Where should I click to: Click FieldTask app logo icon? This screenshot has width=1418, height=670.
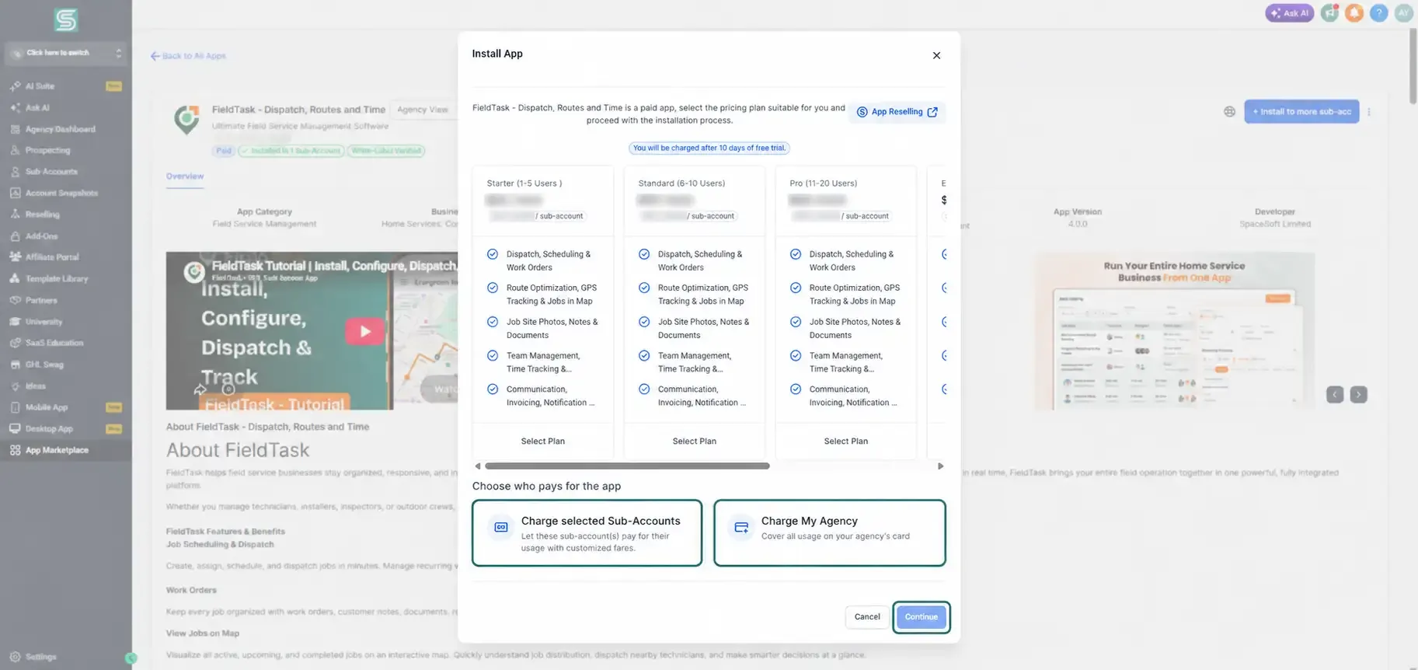[186, 120]
